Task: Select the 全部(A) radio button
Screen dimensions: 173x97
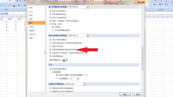Action: pos(53,27)
